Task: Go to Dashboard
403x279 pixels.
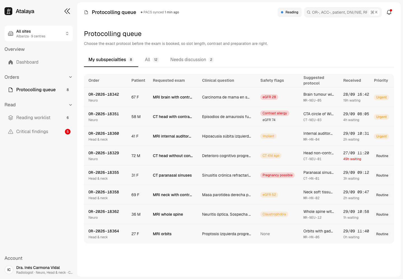Action: coord(39,62)
